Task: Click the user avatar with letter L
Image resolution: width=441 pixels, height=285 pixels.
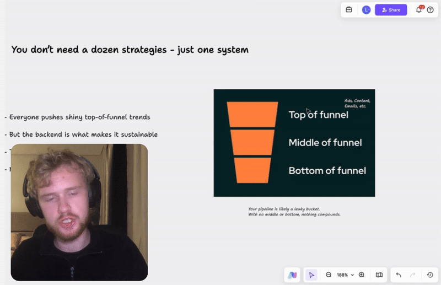Action: point(366,10)
